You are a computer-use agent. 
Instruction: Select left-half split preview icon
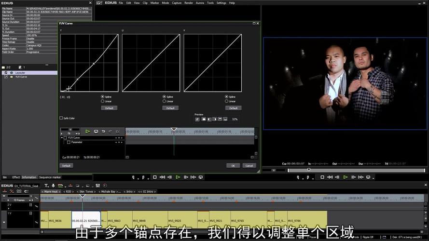click(x=209, y=119)
